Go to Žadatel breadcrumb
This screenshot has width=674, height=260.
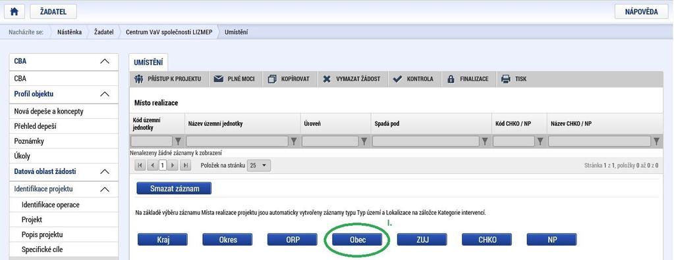click(103, 32)
